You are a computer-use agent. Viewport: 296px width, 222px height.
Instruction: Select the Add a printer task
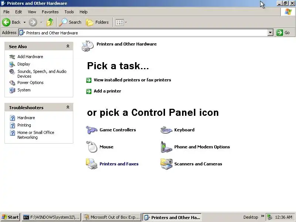[107, 91]
